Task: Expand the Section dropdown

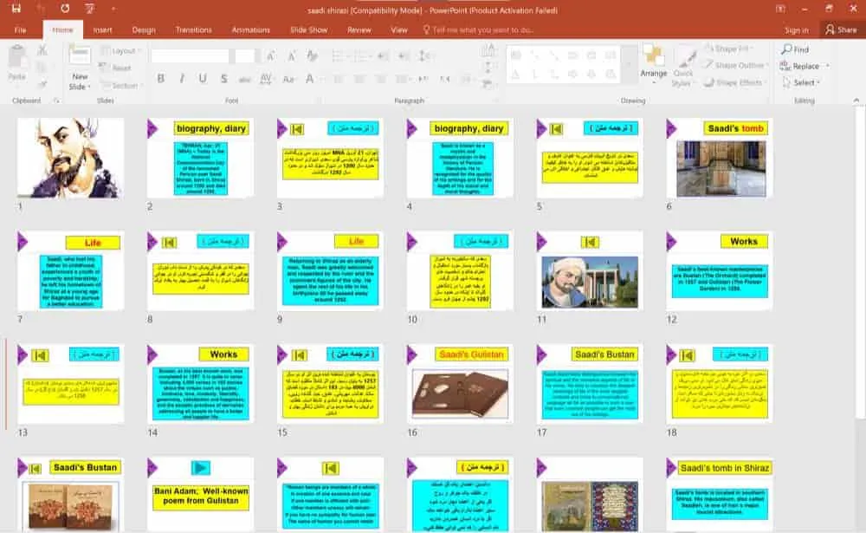Action: [x=125, y=86]
